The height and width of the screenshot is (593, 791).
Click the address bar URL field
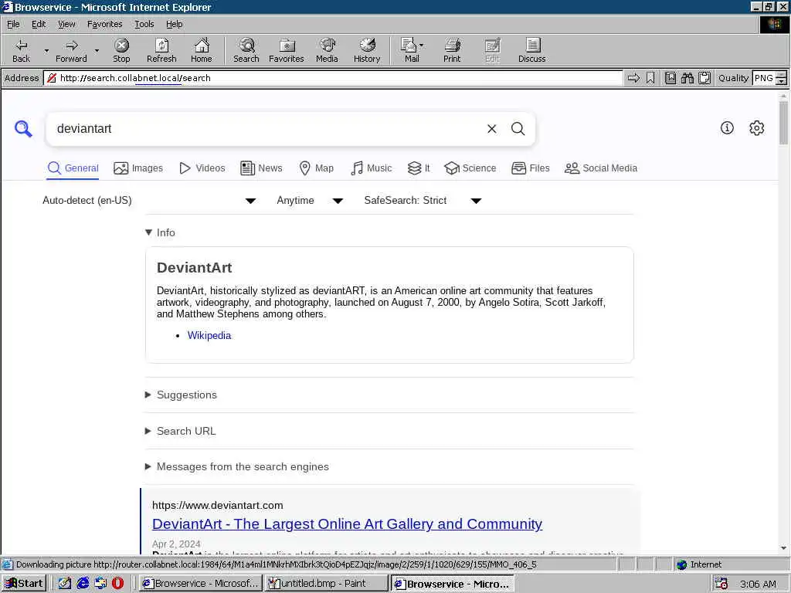(333, 78)
